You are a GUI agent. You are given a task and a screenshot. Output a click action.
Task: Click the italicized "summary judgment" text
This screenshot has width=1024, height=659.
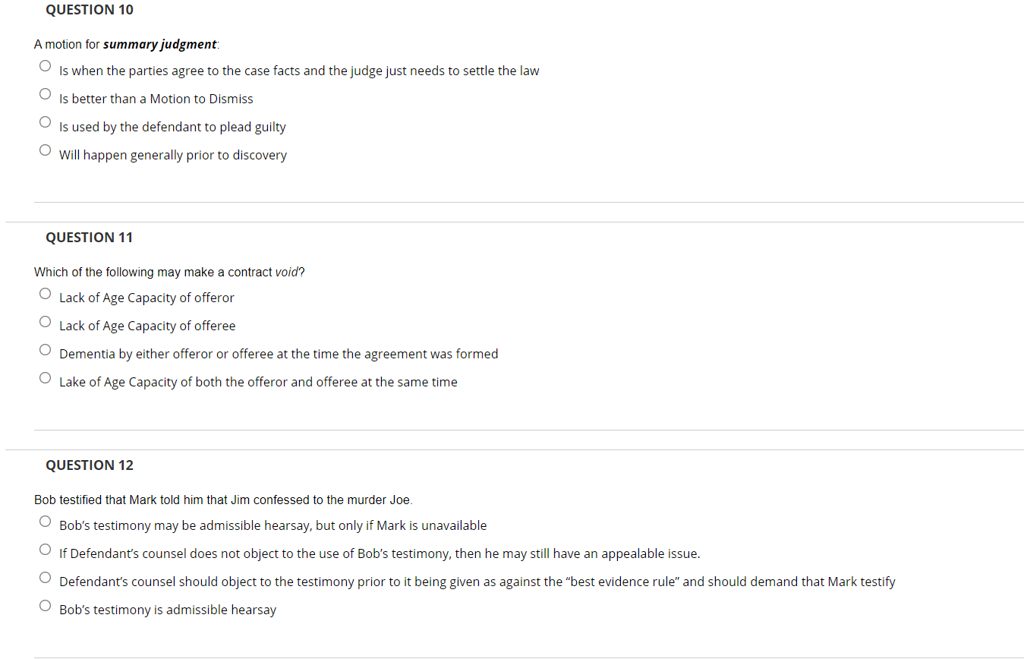click(160, 44)
